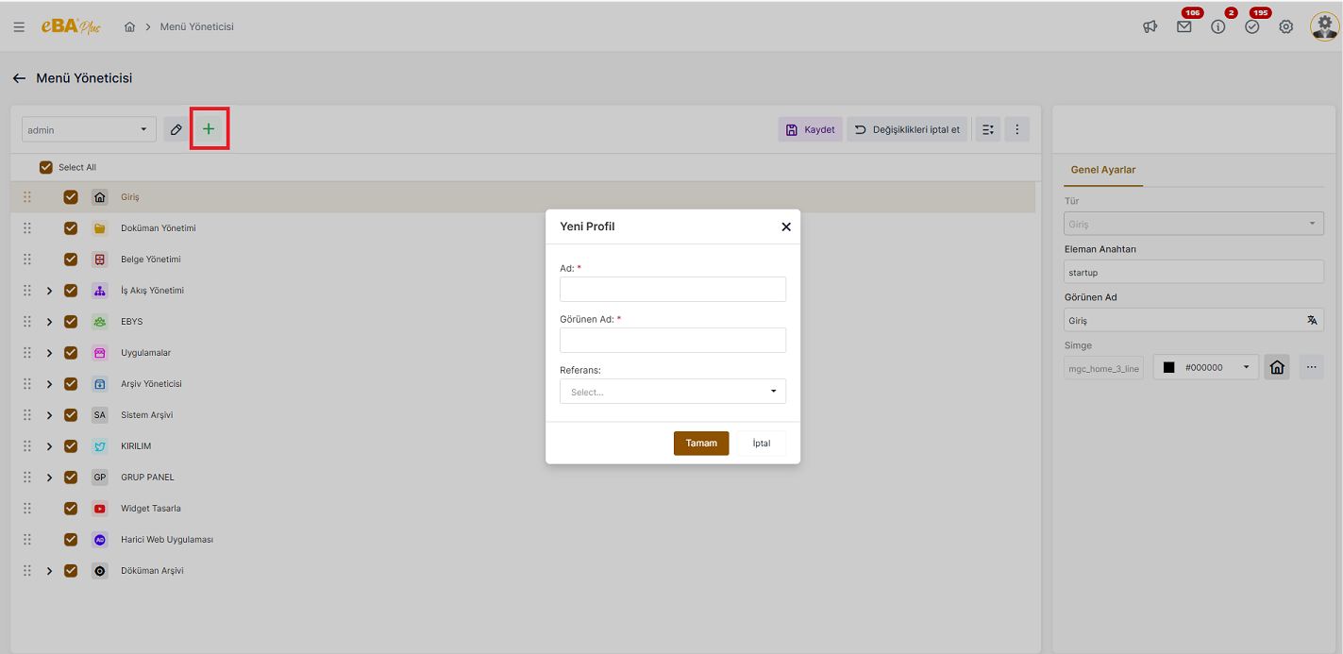Click the Döküman Arşivi row icon

tap(100, 571)
